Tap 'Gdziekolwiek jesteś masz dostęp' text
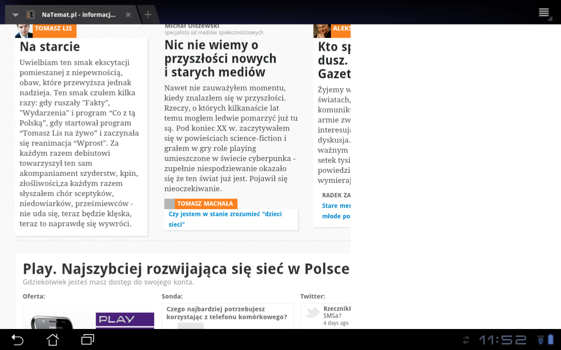 coord(109,282)
